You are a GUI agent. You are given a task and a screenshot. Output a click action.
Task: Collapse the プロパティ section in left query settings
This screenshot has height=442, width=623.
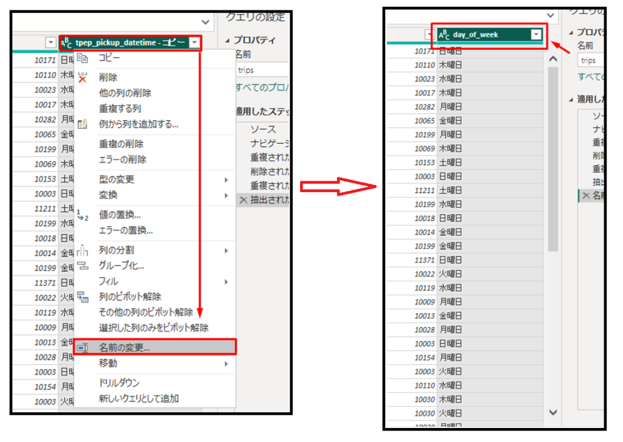tap(228, 41)
